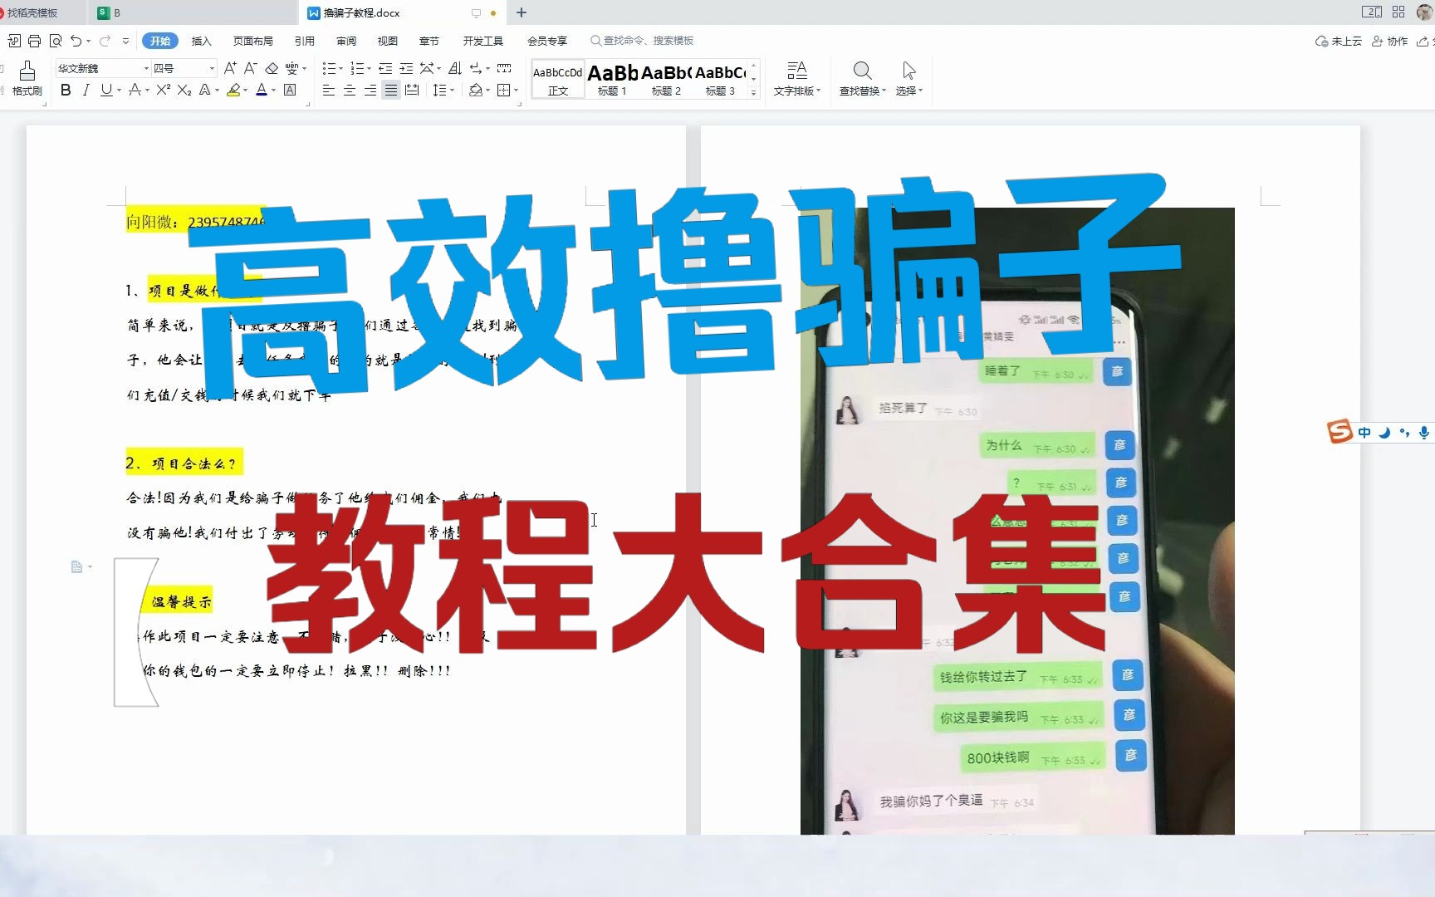Open print preview from quick access bar
The height and width of the screenshot is (897, 1435).
[x=56, y=41]
